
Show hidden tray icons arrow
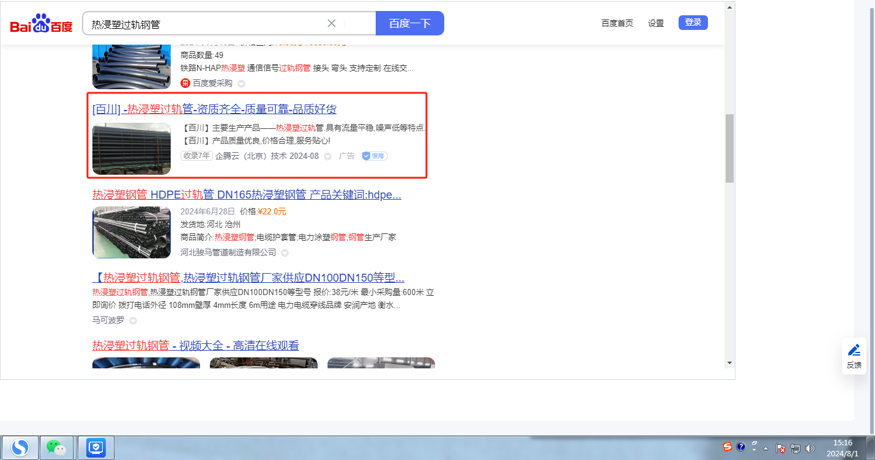(766, 448)
